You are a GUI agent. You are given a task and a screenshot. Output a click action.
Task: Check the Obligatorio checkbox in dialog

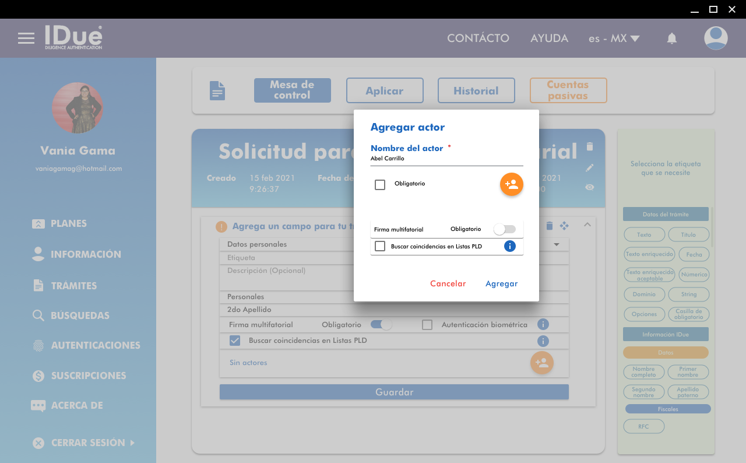[x=380, y=185]
